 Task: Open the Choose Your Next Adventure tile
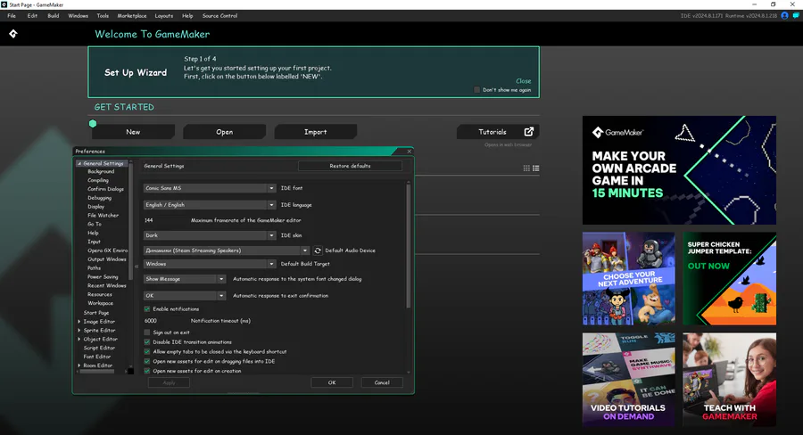pos(628,278)
